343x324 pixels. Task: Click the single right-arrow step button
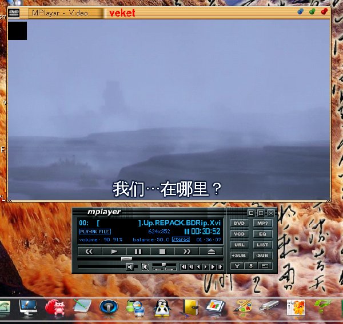pos(205,267)
